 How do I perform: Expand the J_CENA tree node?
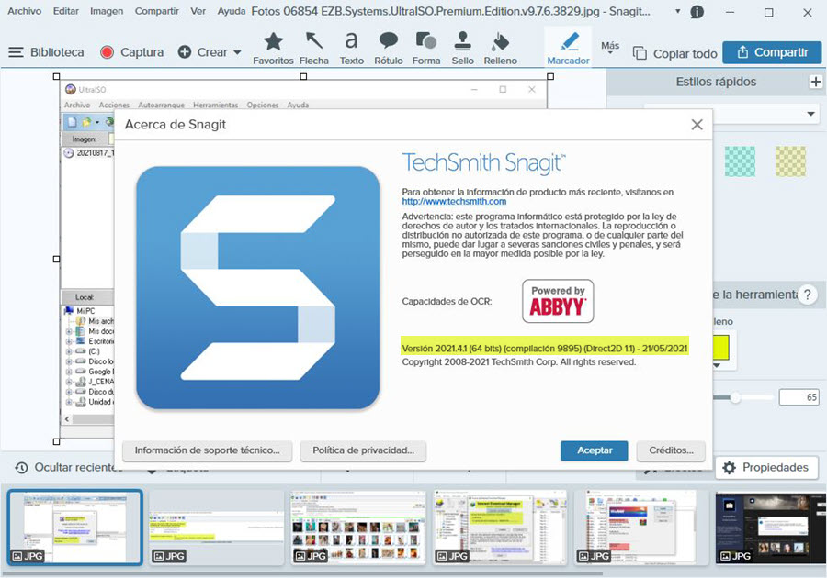pos(69,382)
